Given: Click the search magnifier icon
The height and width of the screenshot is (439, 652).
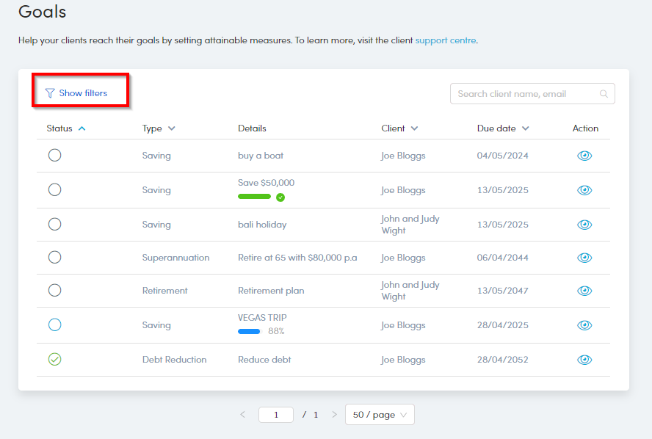Looking at the screenshot, I should pyautogui.click(x=604, y=94).
